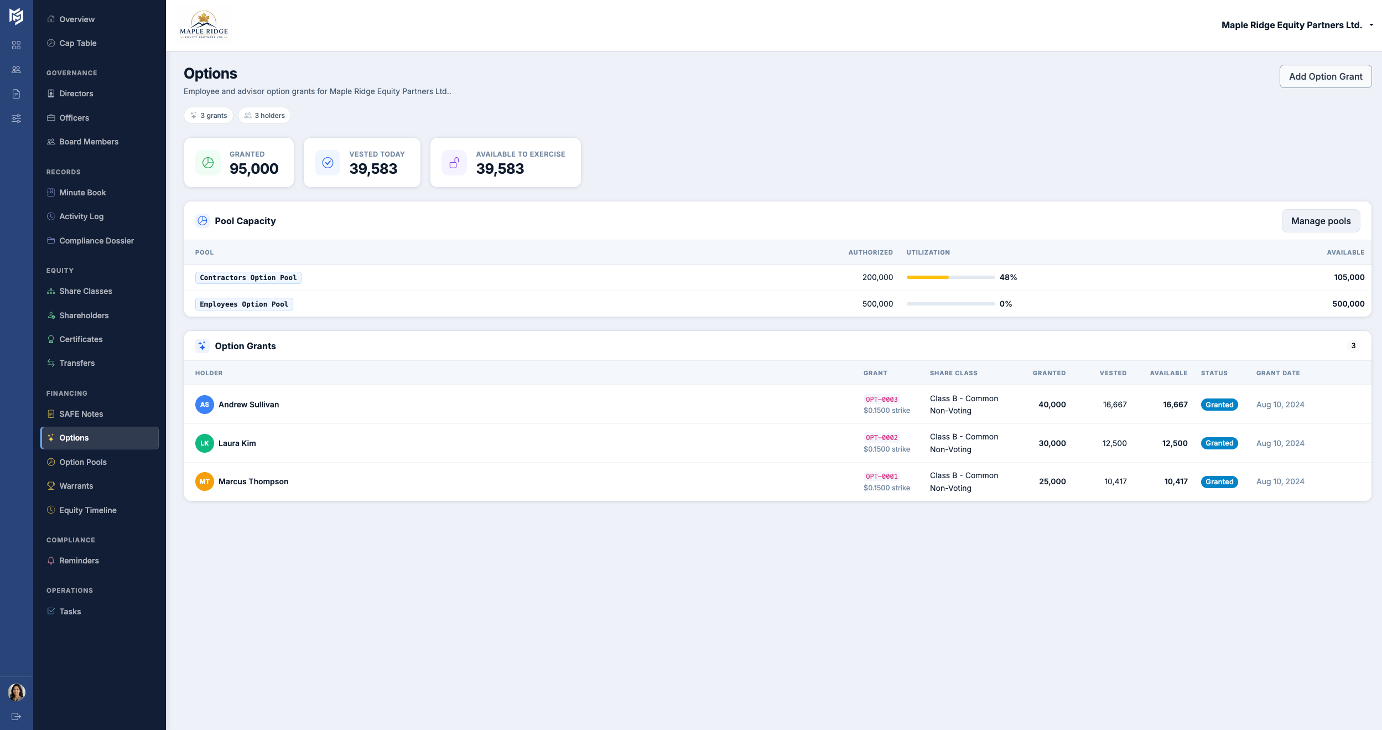Image resolution: width=1382 pixels, height=730 pixels.
Task: Open Cap Table in the sidebar
Action: pyautogui.click(x=77, y=43)
